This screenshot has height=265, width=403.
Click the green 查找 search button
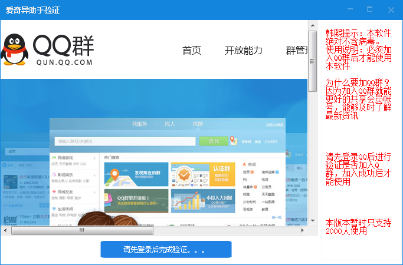[x=214, y=141]
